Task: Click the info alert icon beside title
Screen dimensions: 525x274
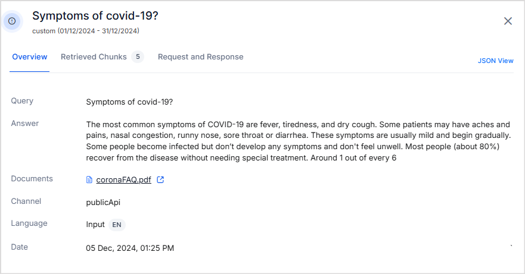Action: [x=12, y=21]
